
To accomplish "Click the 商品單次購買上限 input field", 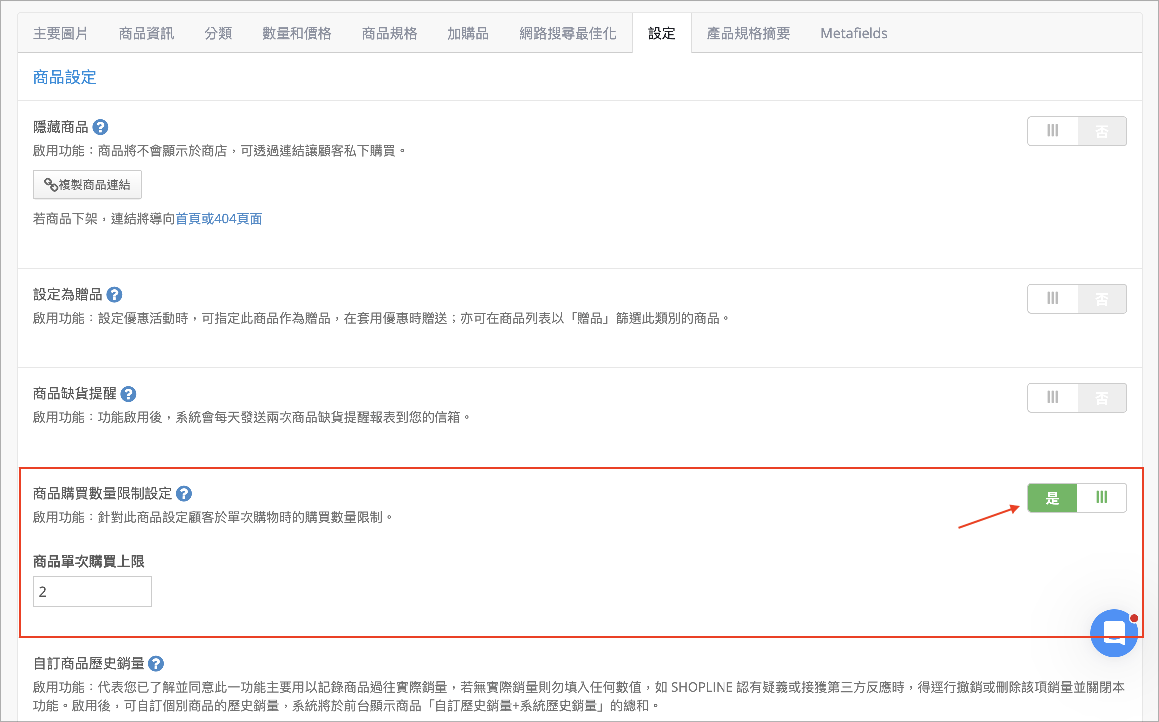I will click(93, 591).
